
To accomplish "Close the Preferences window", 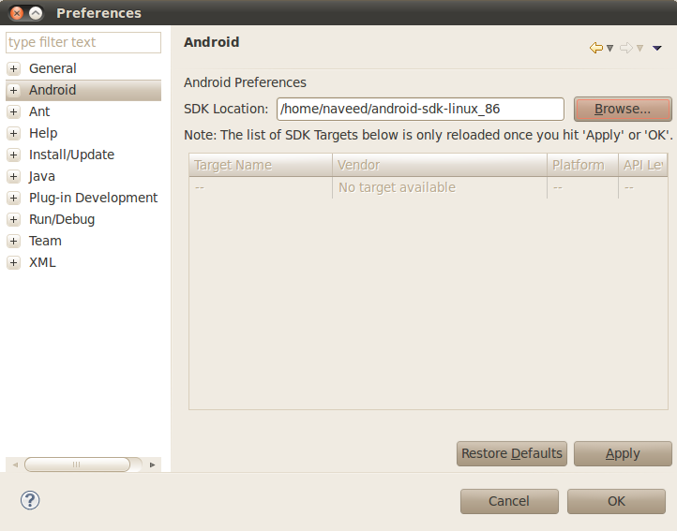I will click(17, 13).
